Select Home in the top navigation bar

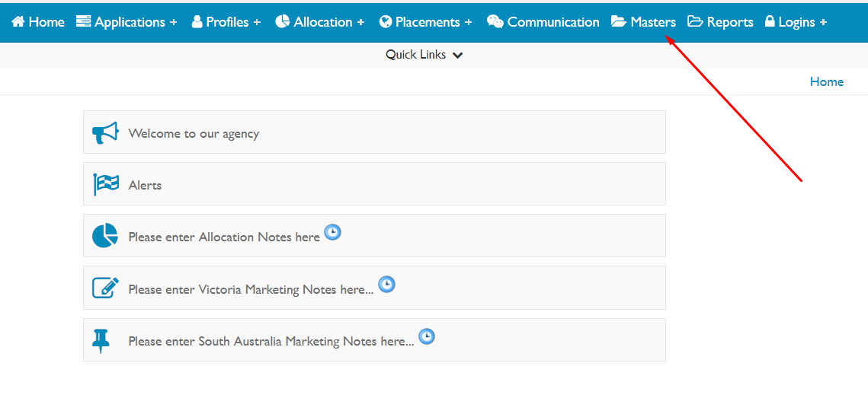pos(37,22)
